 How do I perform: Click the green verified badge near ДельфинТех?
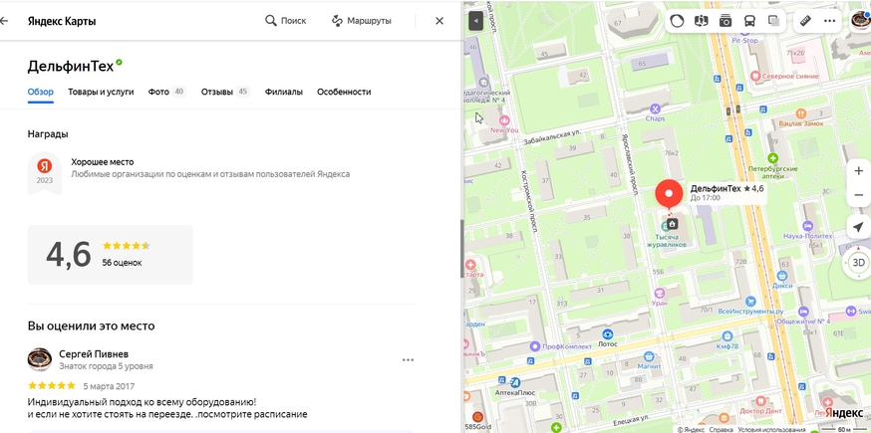(x=119, y=64)
